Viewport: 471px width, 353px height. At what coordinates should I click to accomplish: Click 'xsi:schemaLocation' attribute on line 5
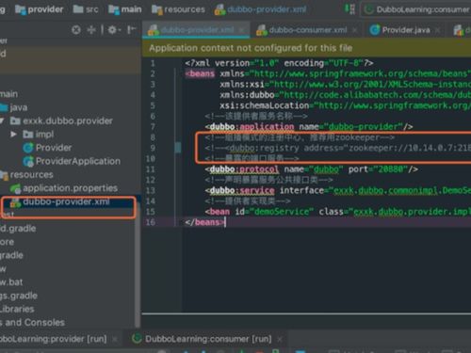click(265, 105)
